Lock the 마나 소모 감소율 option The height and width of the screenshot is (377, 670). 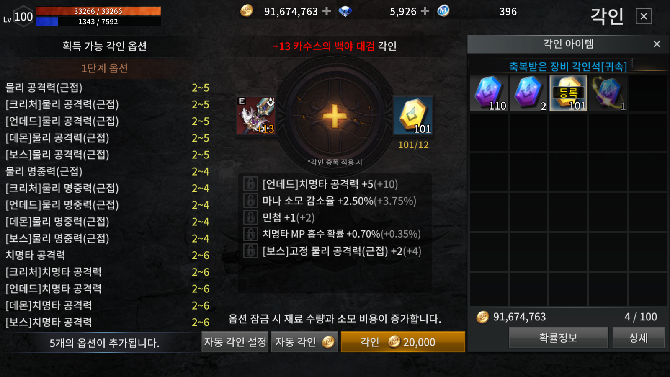tap(250, 201)
